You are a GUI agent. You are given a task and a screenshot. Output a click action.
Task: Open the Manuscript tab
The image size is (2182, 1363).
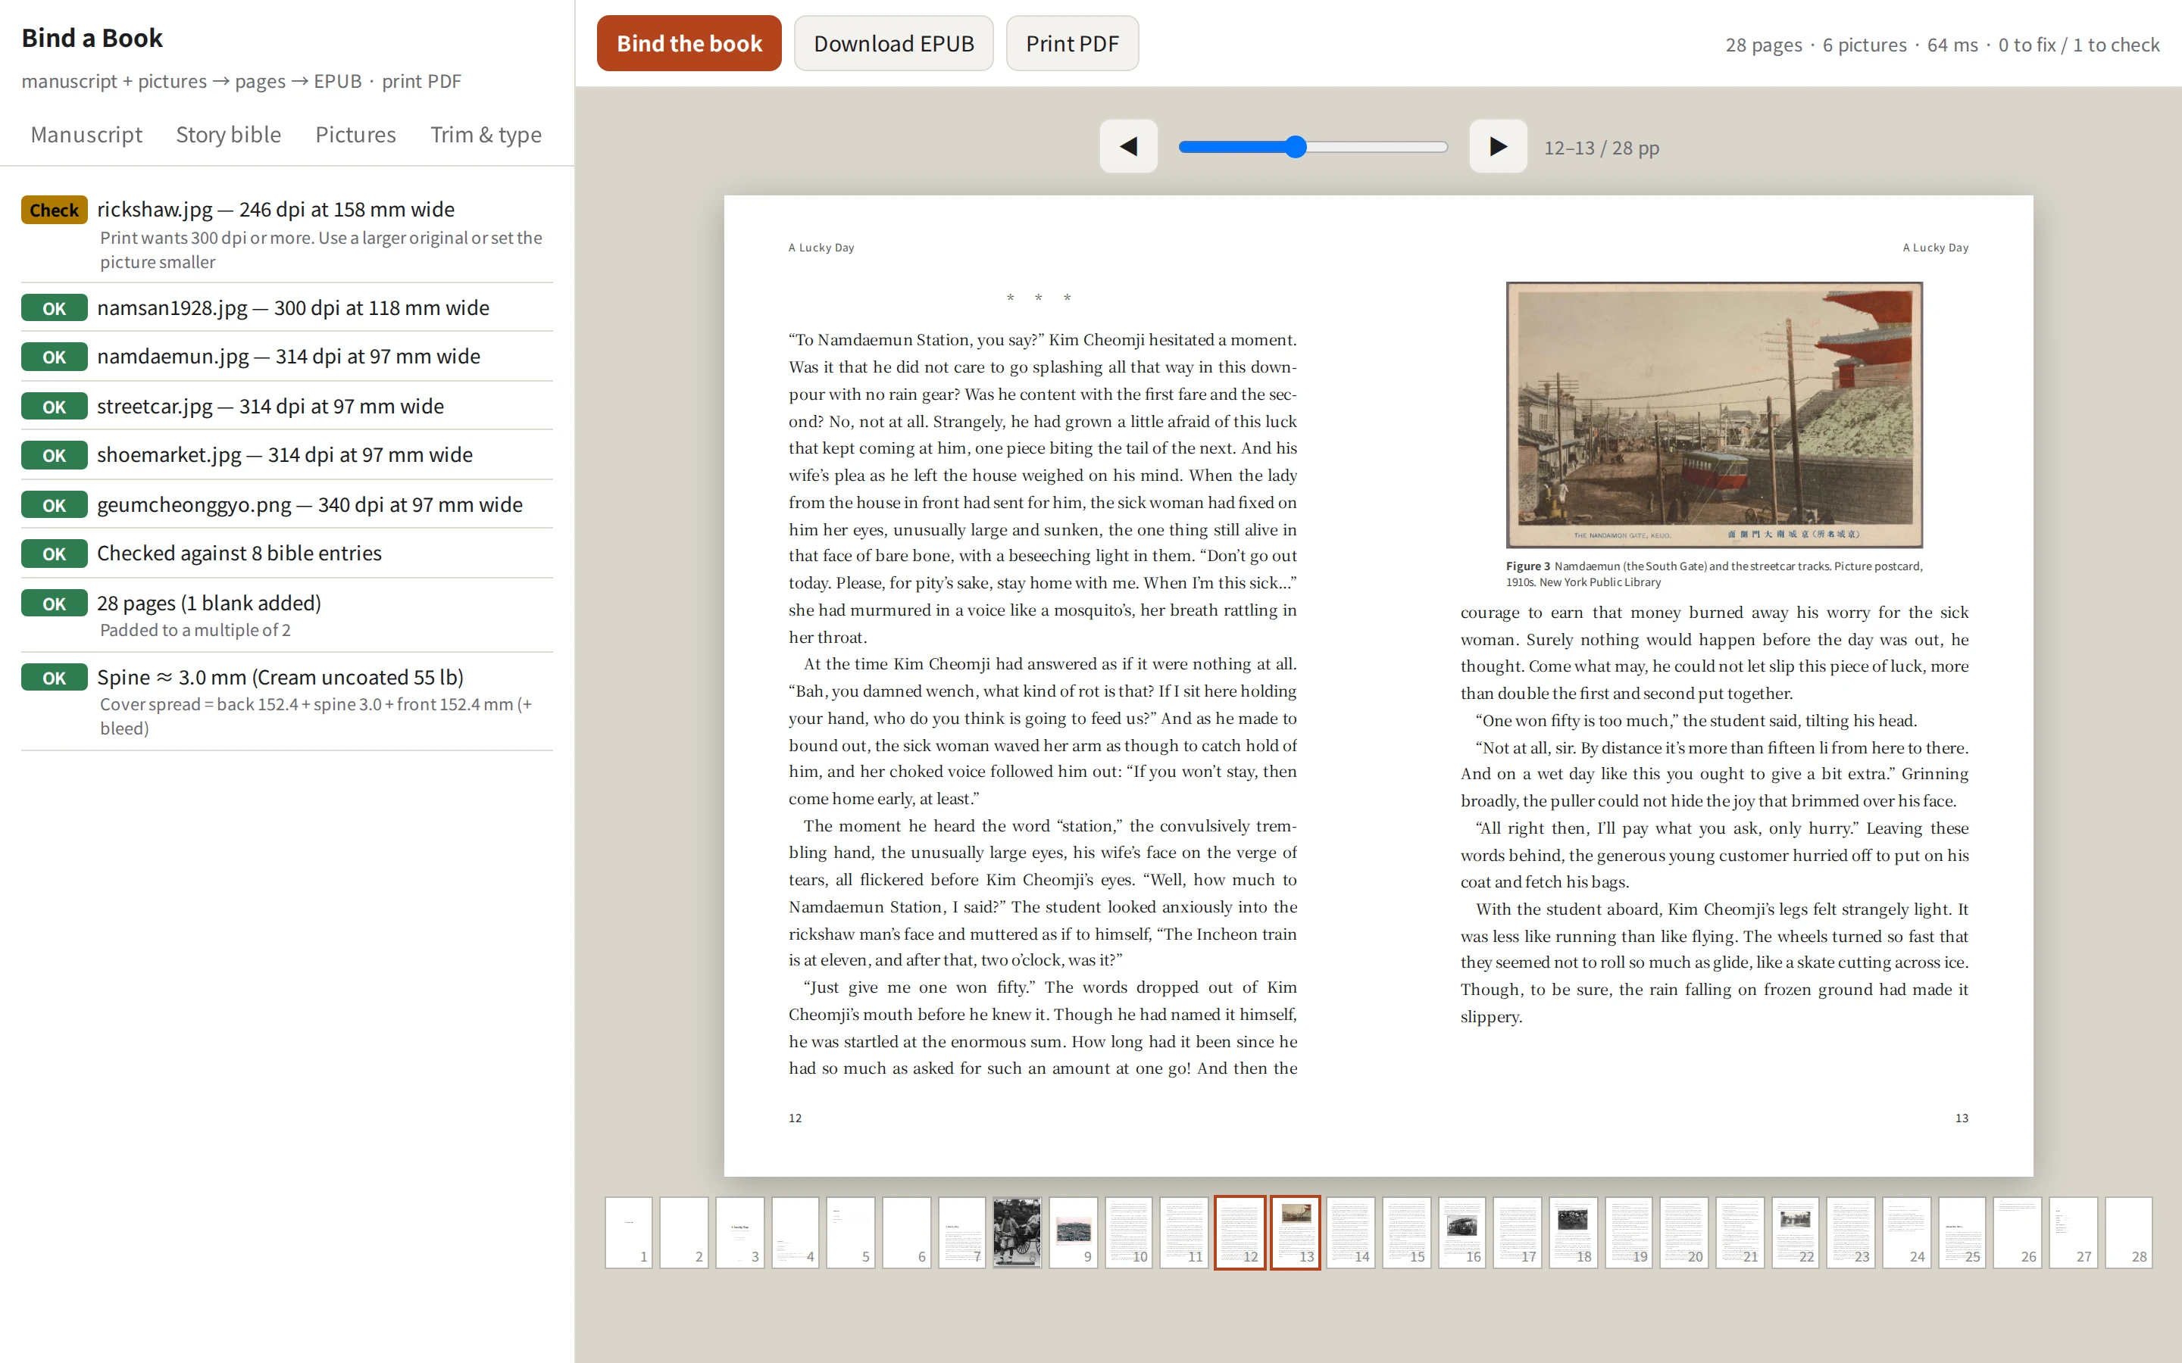(x=86, y=134)
